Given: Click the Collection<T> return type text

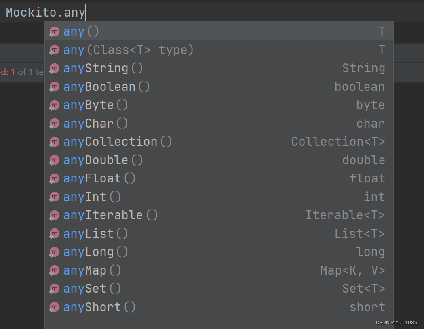Looking at the screenshot, I should [338, 142].
